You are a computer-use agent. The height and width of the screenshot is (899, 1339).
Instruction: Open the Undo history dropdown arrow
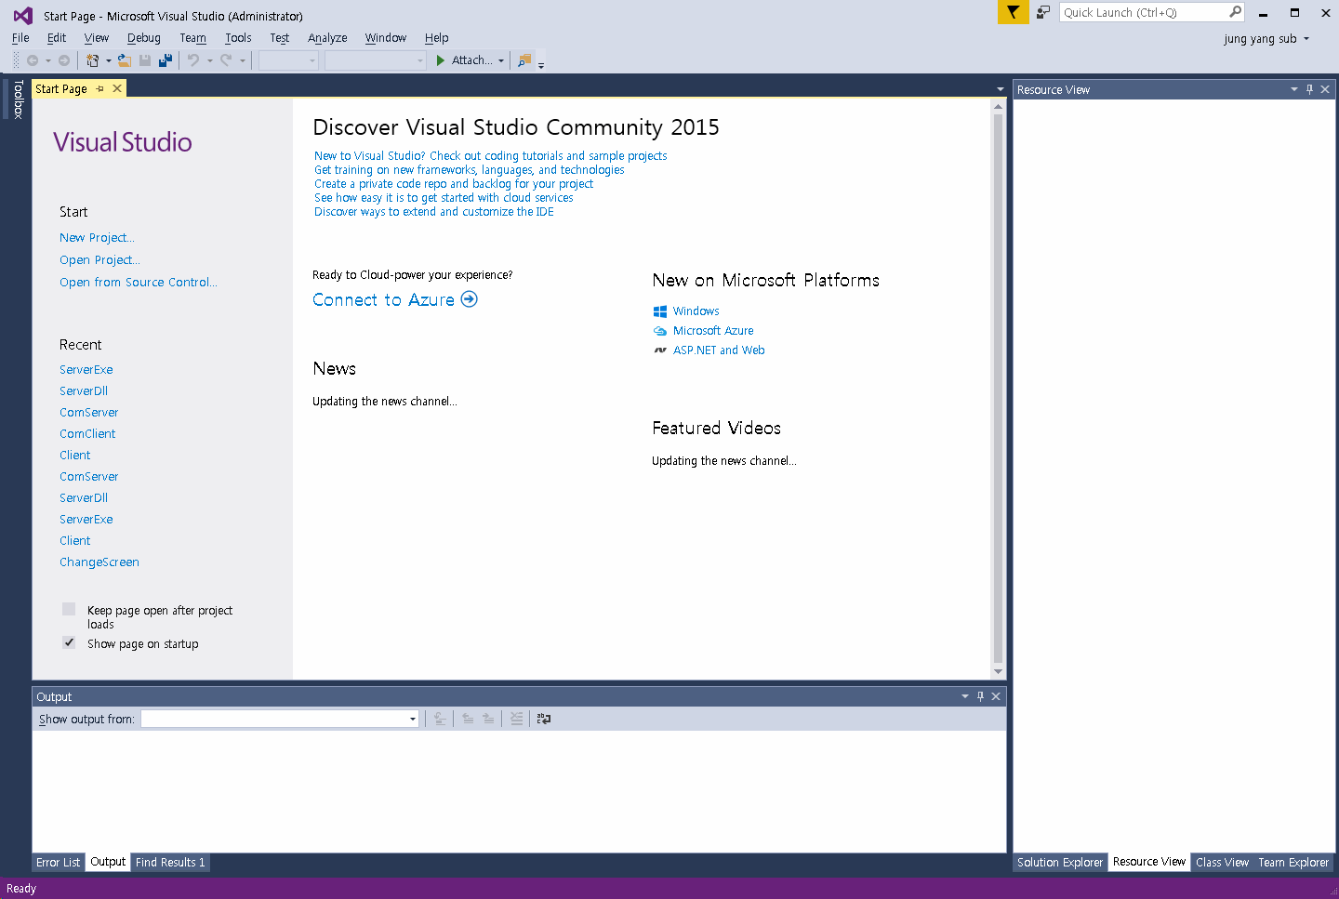pos(210,61)
